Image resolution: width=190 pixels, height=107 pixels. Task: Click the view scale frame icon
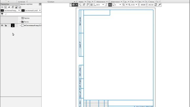coord(113,5)
